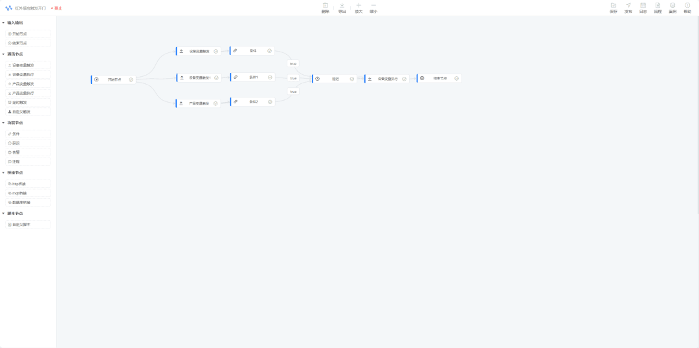The height and width of the screenshot is (348, 699).
Task: Click the upload icon on 产品变量触发 canvas node
Action: click(x=181, y=103)
